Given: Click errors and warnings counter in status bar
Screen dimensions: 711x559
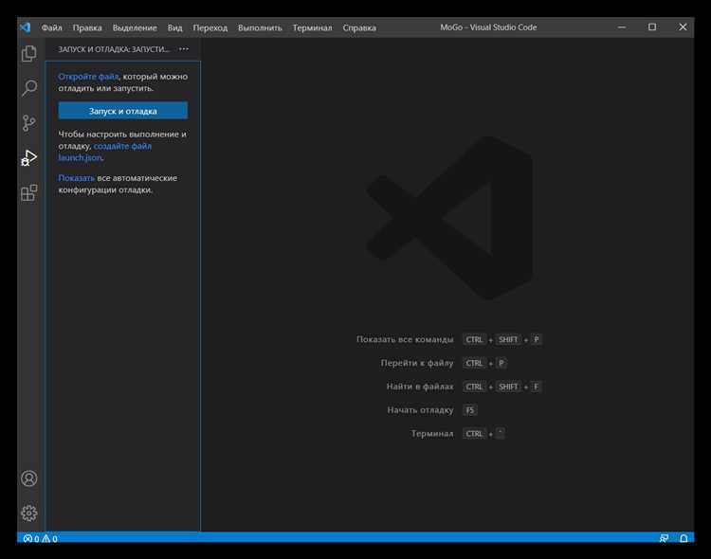Looking at the screenshot, I should [41, 539].
